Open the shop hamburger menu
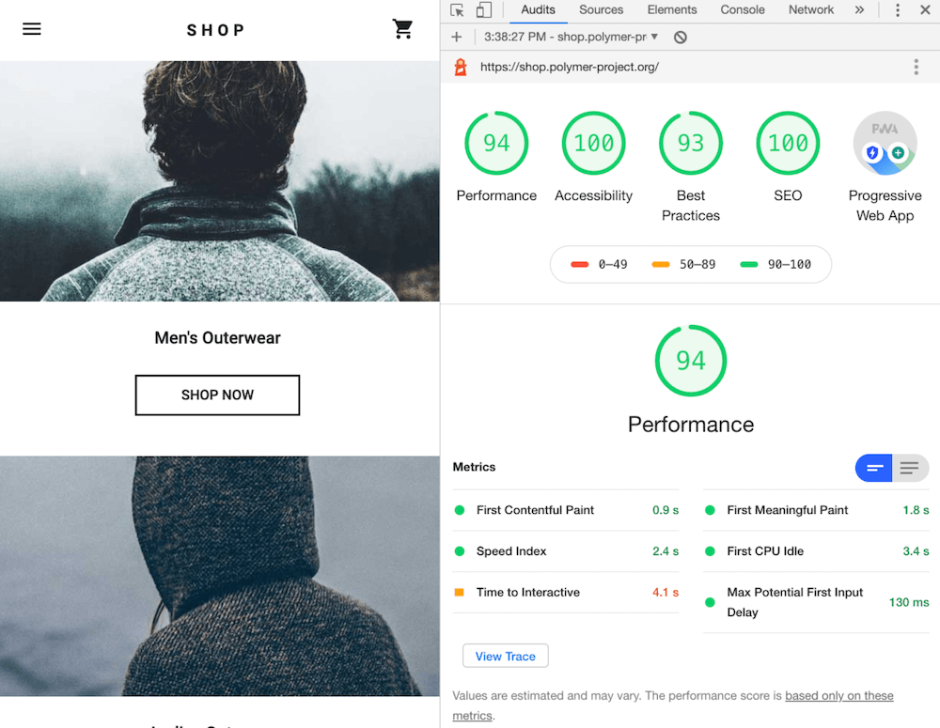Image resolution: width=940 pixels, height=728 pixels. (32, 29)
